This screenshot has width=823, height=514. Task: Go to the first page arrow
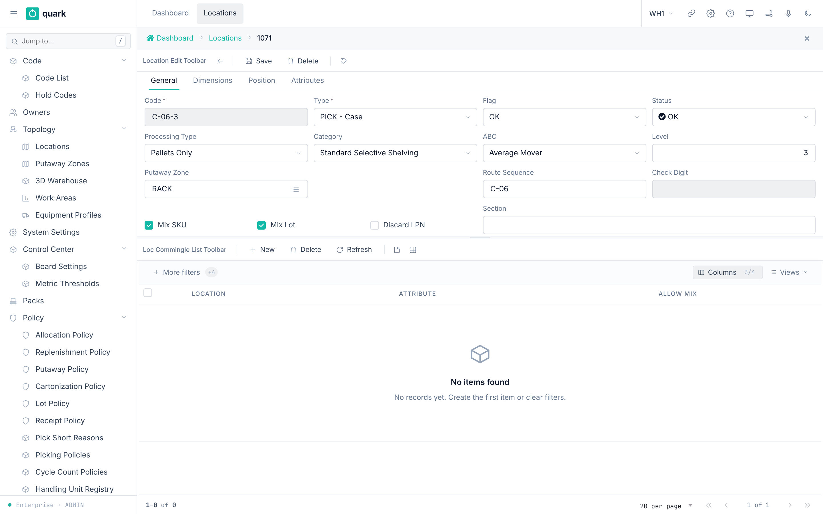pyautogui.click(x=709, y=505)
